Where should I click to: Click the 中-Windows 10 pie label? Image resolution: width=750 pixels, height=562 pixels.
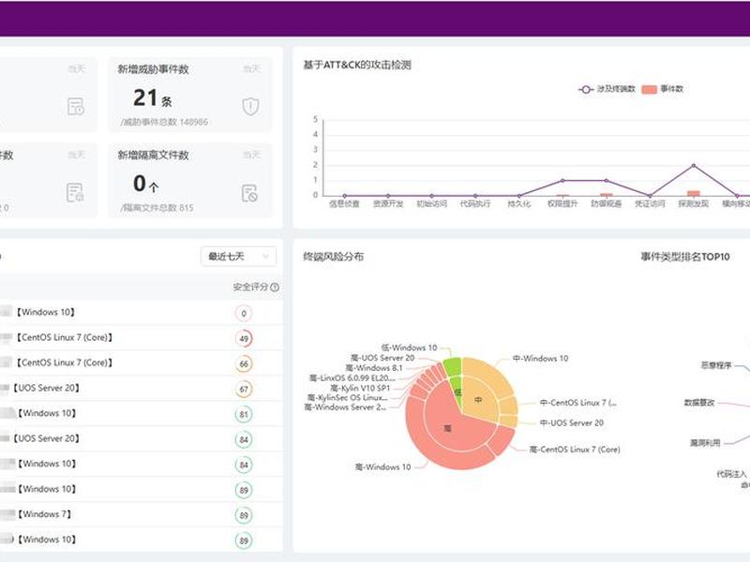[x=541, y=359]
